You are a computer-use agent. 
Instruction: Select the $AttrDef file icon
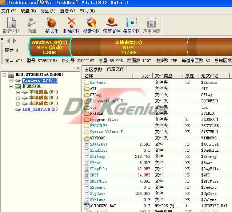(x=87, y=144)
